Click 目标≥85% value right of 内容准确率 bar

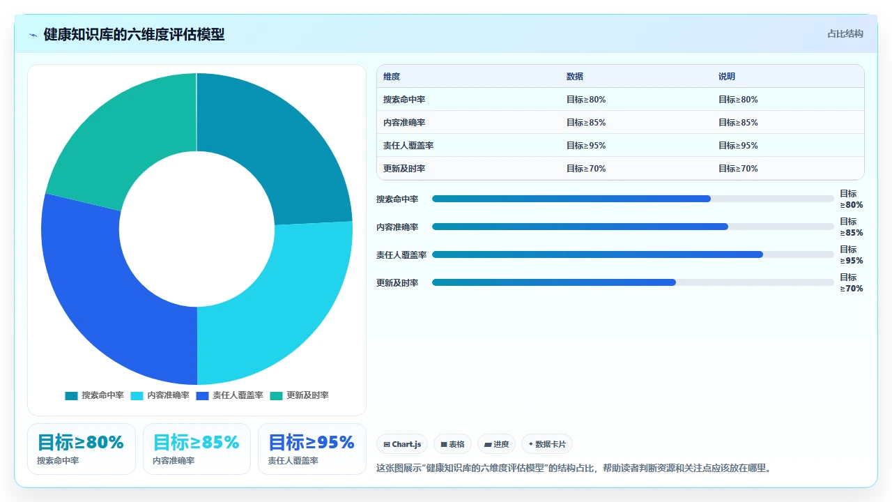[x=852, y=227]
